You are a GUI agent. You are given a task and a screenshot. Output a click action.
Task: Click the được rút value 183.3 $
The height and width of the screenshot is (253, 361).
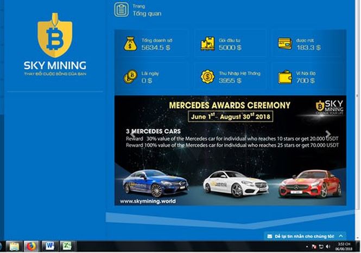[308, 48]
